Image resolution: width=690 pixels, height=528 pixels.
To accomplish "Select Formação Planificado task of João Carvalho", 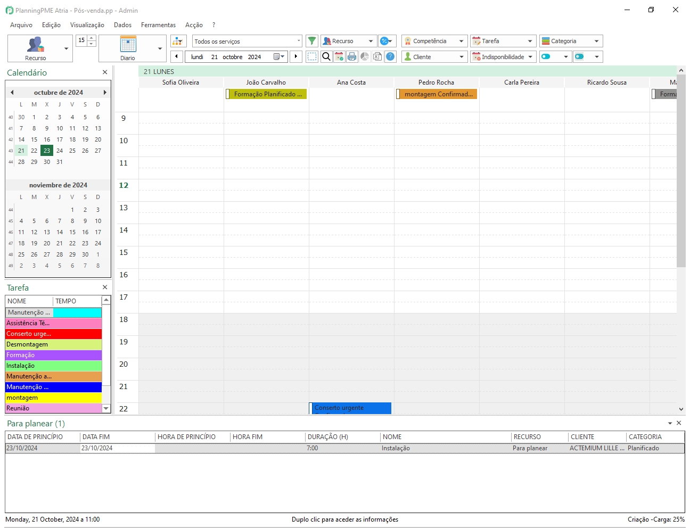I will (267, 94).
